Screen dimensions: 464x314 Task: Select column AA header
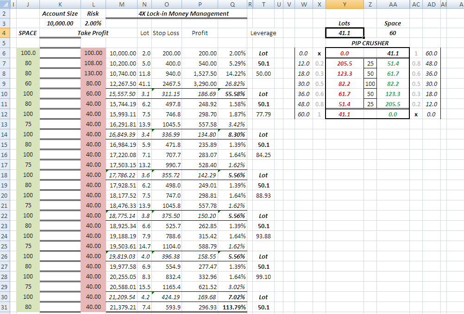(393, 5)
